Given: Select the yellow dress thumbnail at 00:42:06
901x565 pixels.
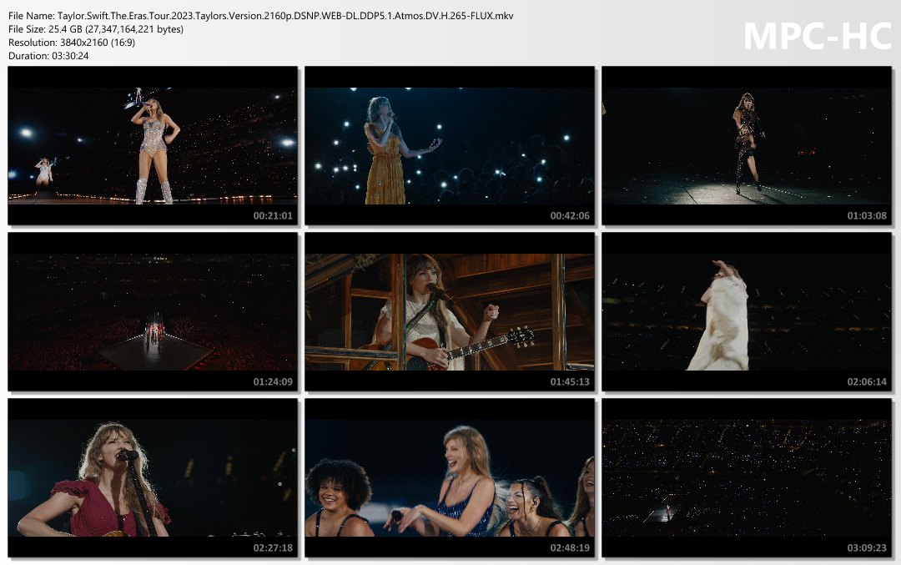Looking at the screenshot, I should 450,145.
